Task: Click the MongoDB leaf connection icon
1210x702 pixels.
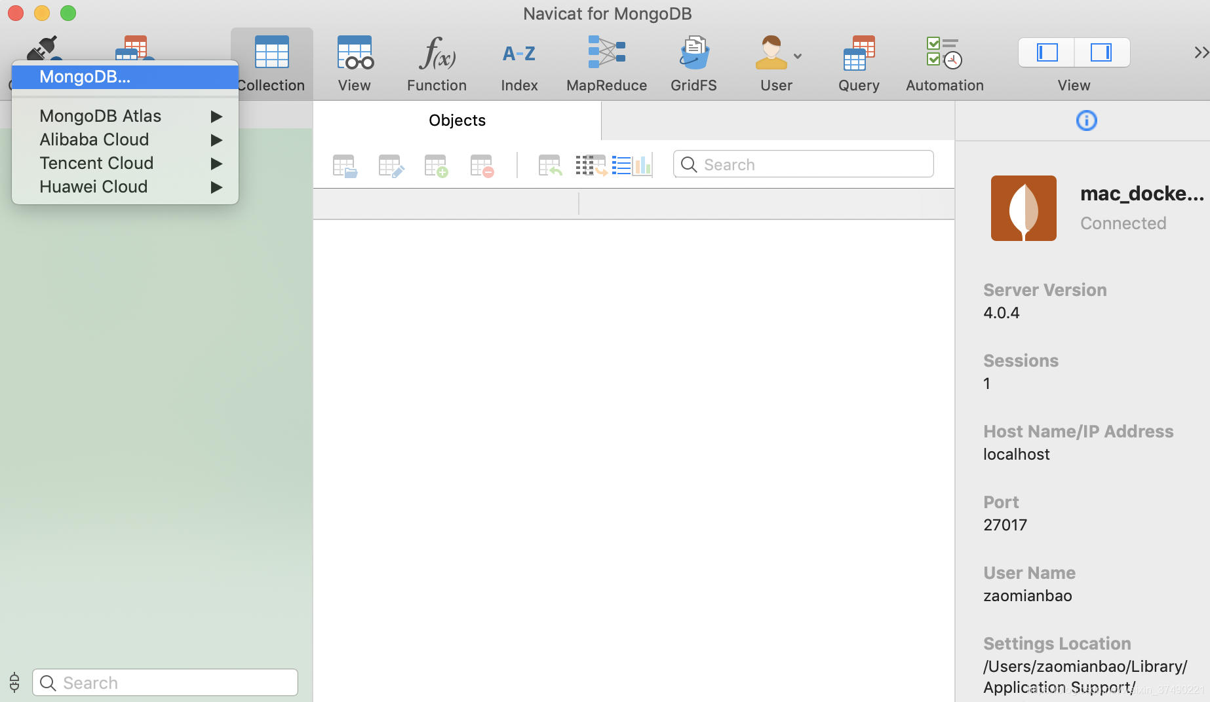Action: click(x=1024, y=208)
